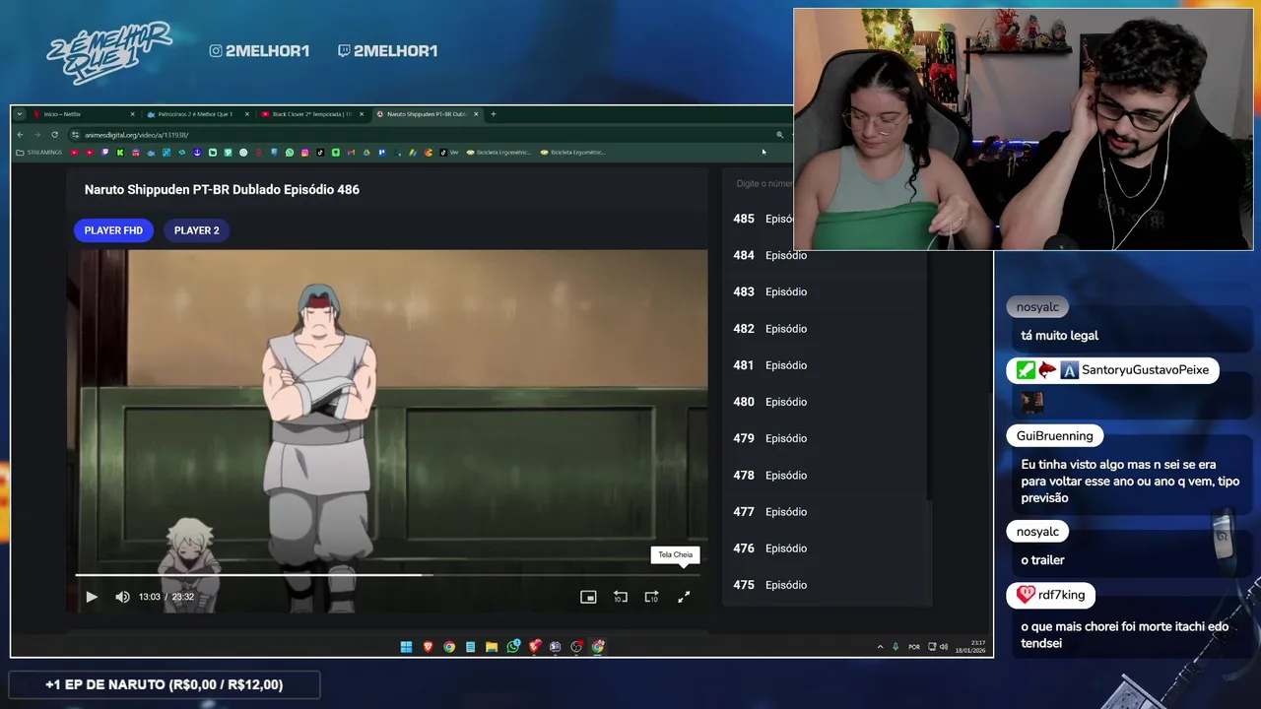
Task: Open episode 481 from list
Action: (x=826, y=365)
